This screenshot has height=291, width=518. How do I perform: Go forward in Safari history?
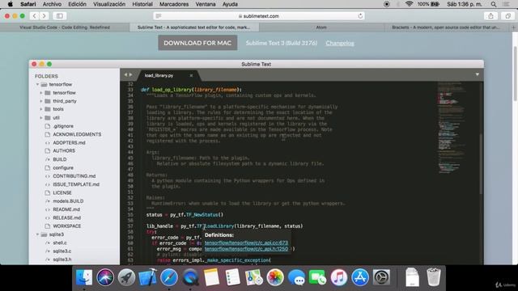pos(44,16)
